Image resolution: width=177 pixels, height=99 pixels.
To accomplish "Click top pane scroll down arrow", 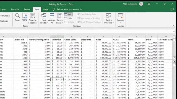I will (x=174, y=58).
